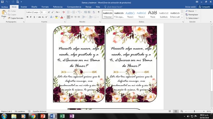Open font size 11 dropdown

pos(46,12)
